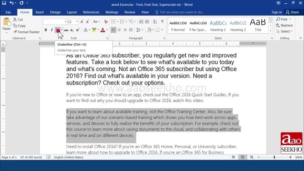Click the zoom out minus icon
Screen dimensions: 304x171
click(x=258, y=157)
